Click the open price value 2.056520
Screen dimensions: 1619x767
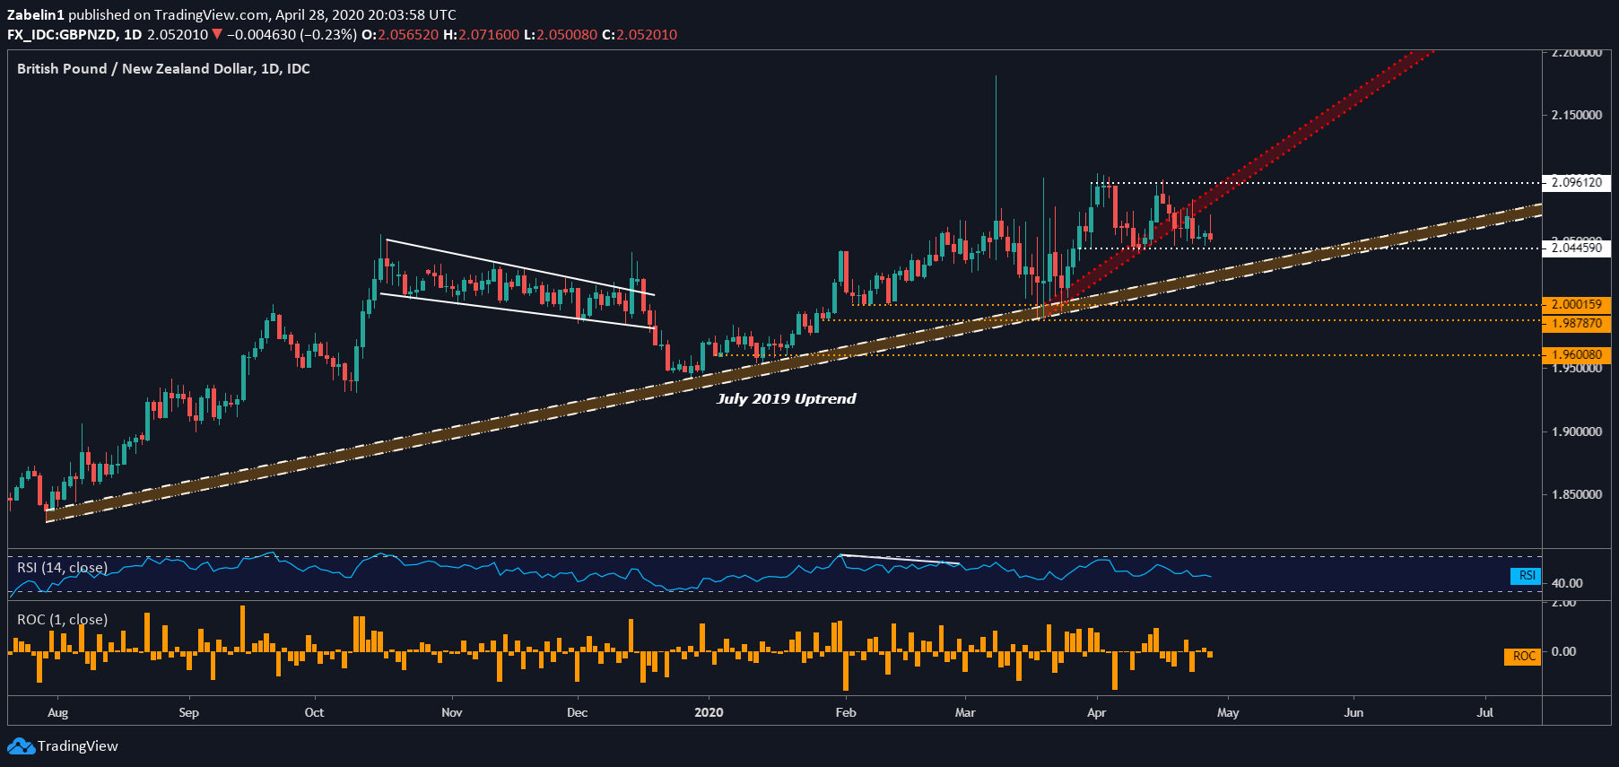coord(408,35)
